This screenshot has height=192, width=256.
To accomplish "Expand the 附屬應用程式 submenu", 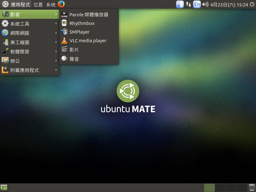I will tap(30, 70).
